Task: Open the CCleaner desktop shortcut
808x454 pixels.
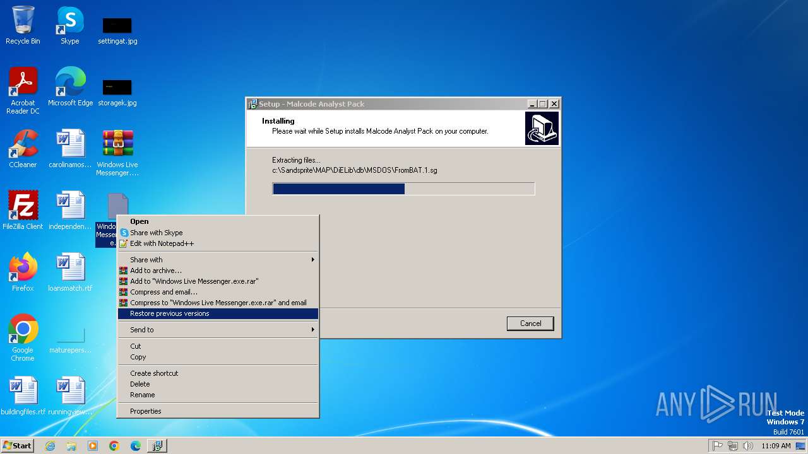Action: pos(23,149)
